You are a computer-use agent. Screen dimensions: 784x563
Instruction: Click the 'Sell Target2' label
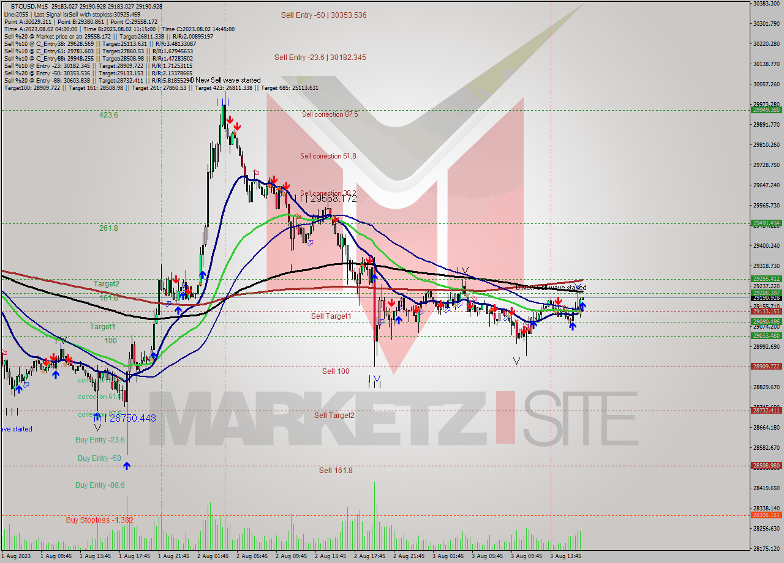[x=334, y=415]
